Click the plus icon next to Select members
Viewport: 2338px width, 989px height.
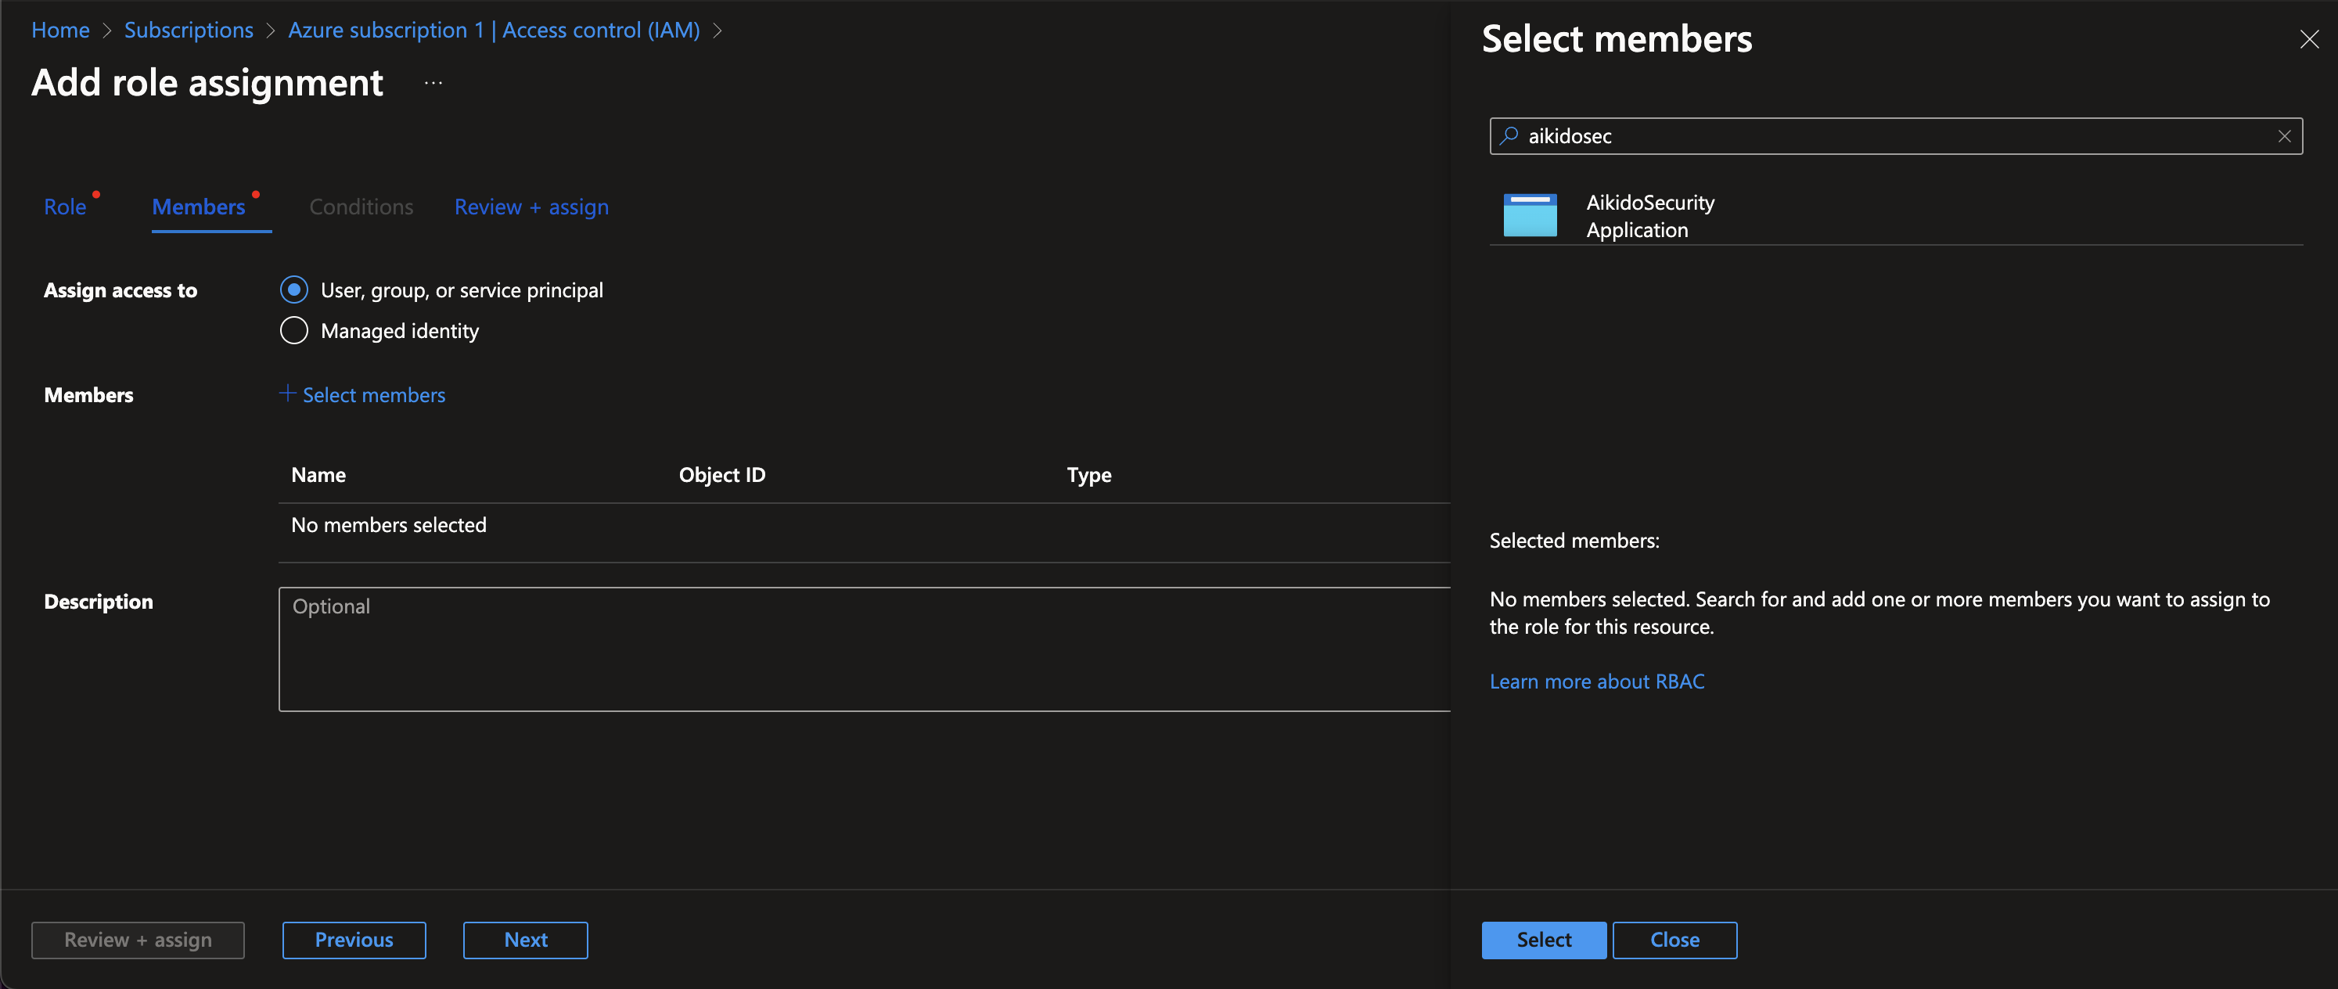tap(288, 394)
